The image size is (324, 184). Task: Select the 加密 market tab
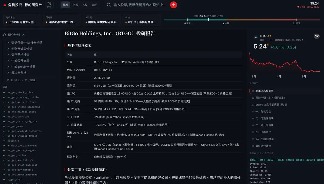(x=95, y=5)
